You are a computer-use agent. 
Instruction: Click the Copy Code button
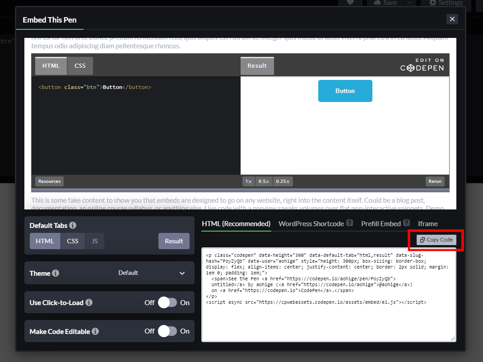436,240
